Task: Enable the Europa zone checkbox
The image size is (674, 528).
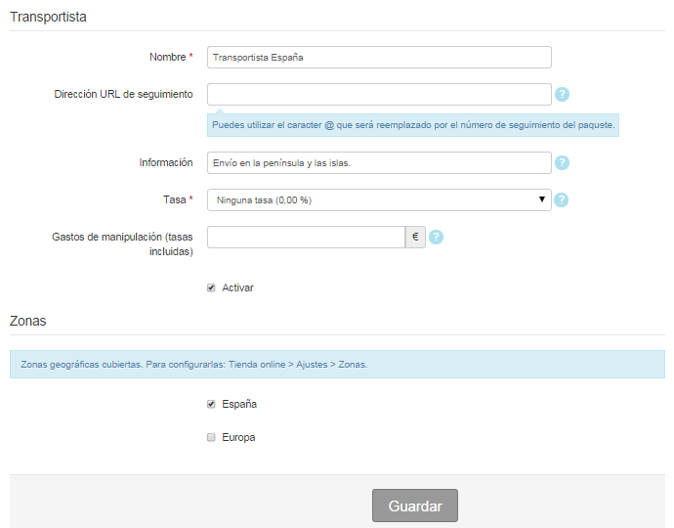Action: coord(211,437)
